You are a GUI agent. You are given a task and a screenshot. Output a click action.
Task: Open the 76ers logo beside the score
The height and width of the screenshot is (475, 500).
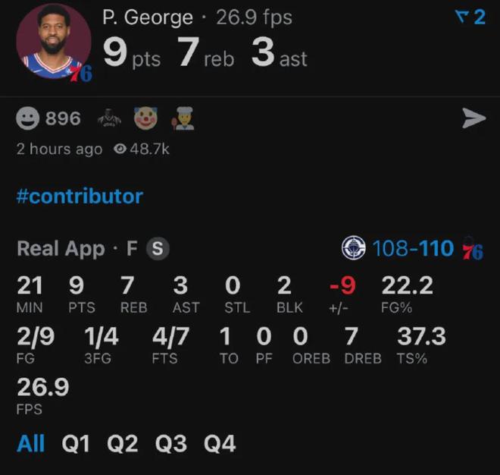point(472,249)
